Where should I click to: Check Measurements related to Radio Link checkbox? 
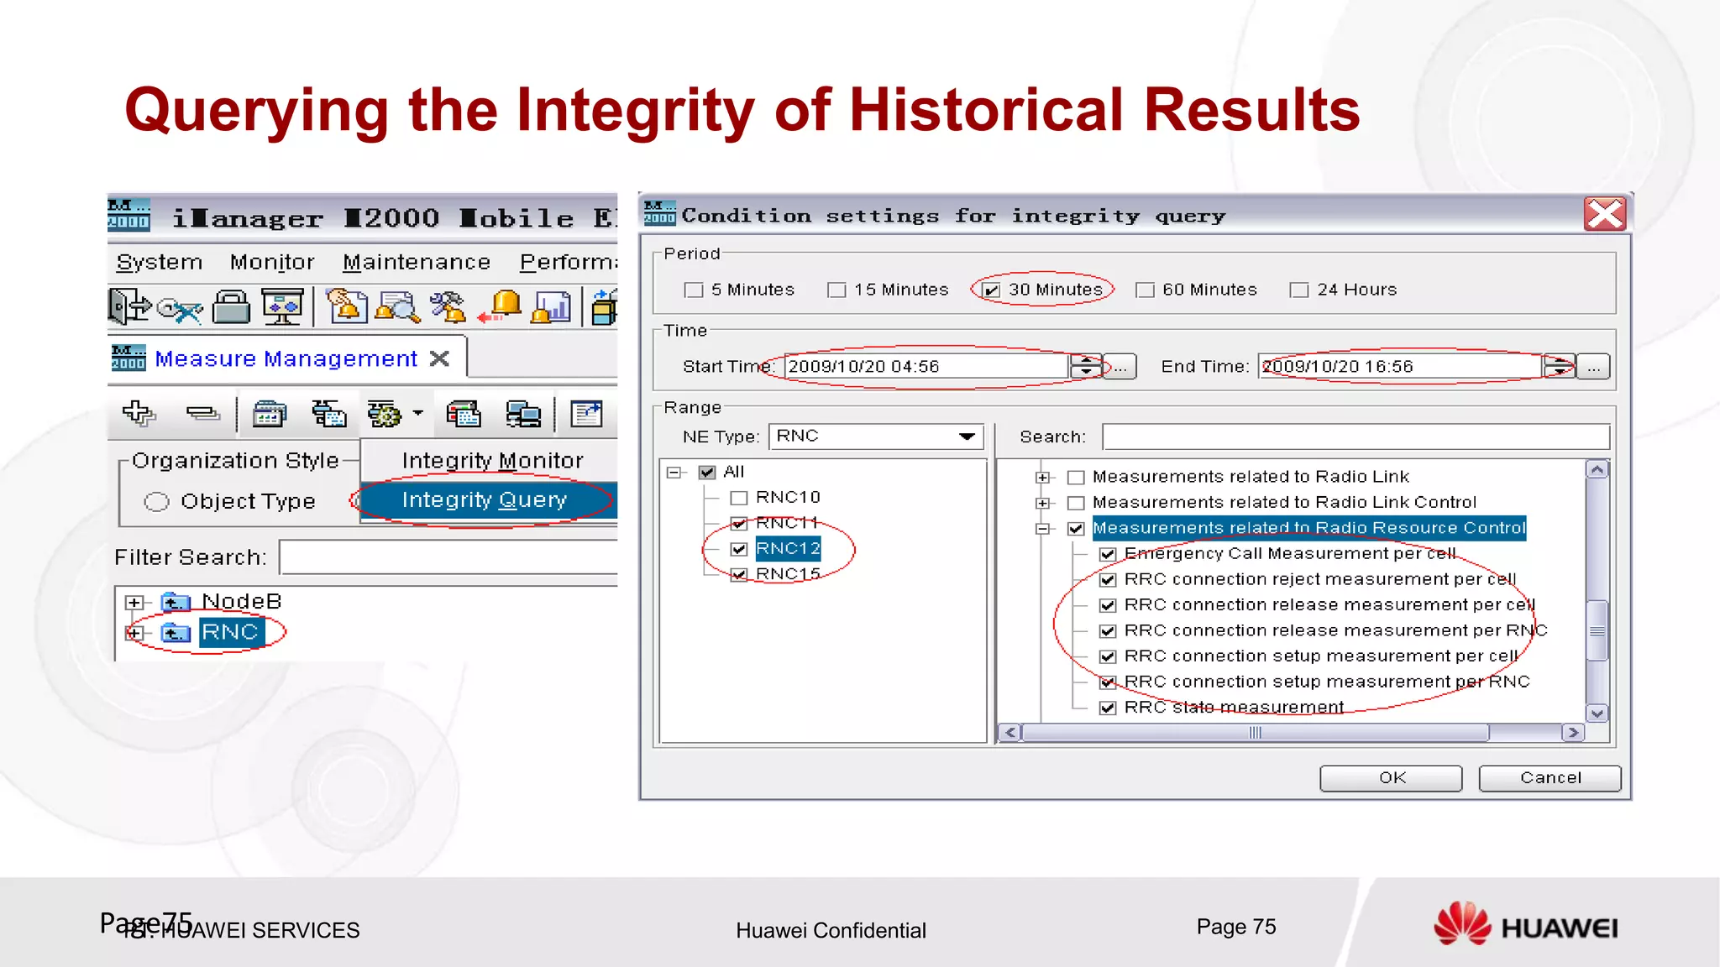(x=1076, y=478)
